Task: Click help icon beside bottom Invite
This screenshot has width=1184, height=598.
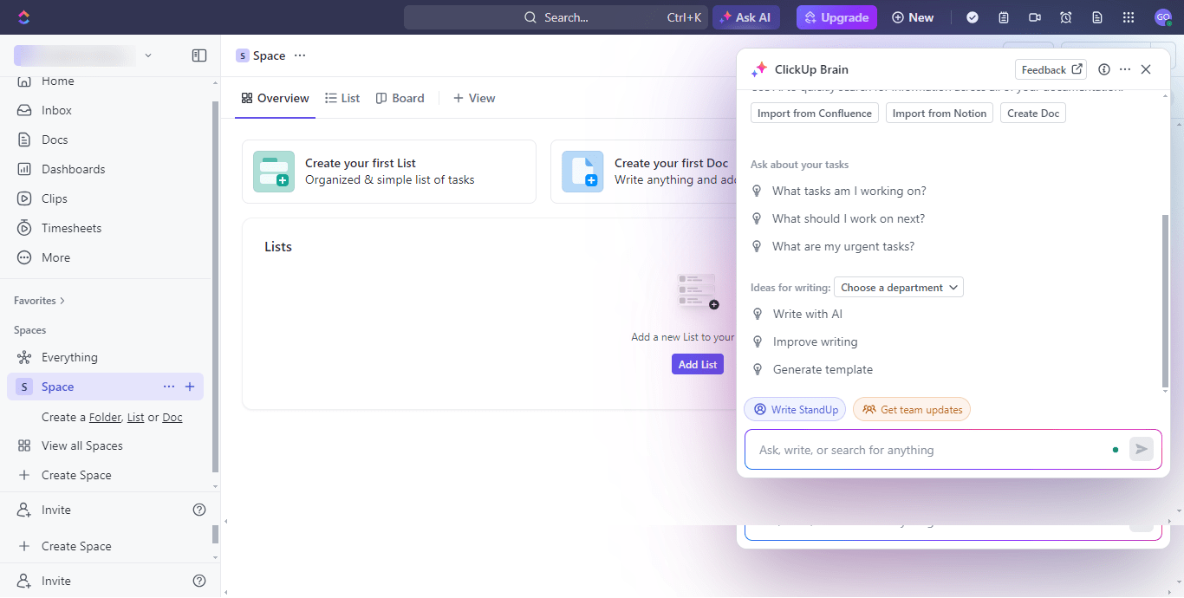Action: point(199,581)
